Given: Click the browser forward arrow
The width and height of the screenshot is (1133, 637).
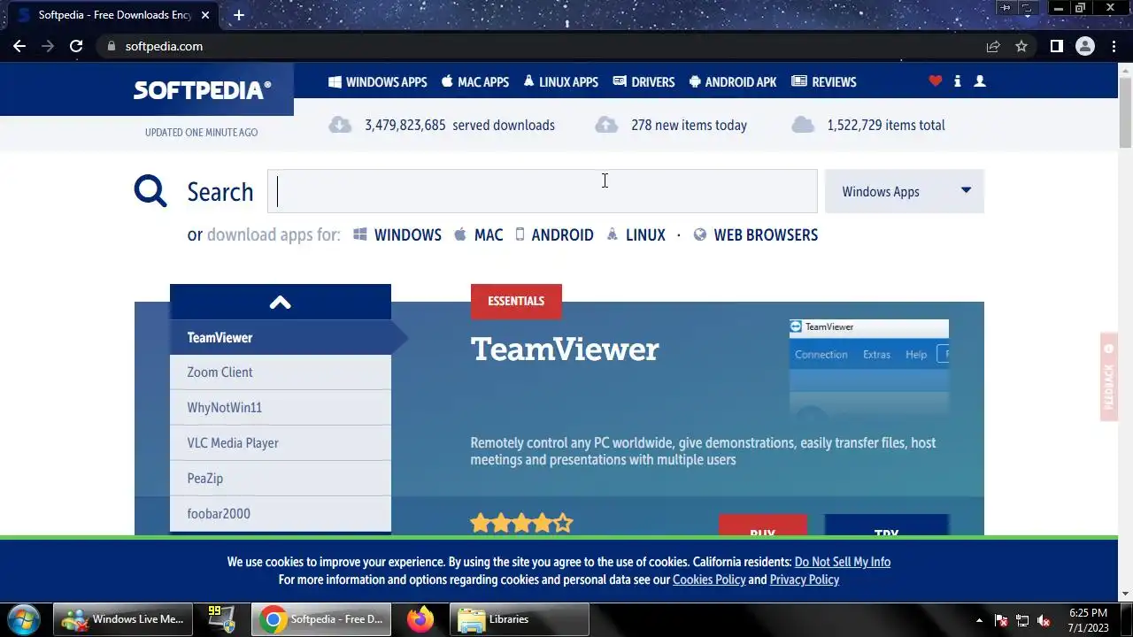Looking at the screenshot, I should (48, 46).
